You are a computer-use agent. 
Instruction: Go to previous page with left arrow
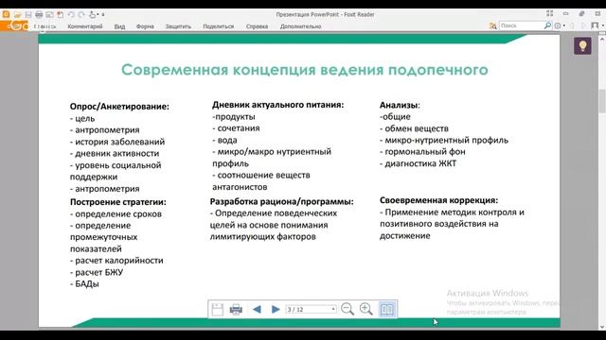[x=257, y=309]
